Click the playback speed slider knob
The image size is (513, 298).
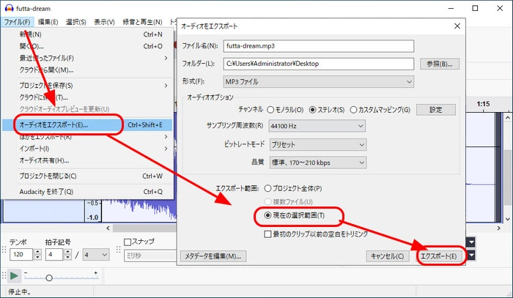point(49,277)
